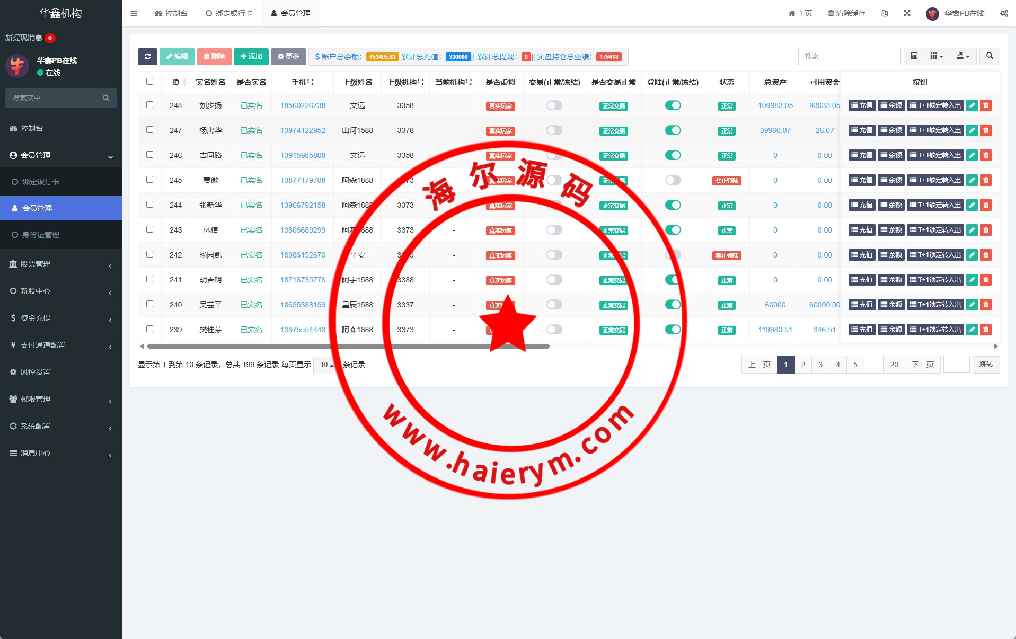Click the search magnifier icon beside table tools
1016x639 pixels.
(x=990, y=56)
